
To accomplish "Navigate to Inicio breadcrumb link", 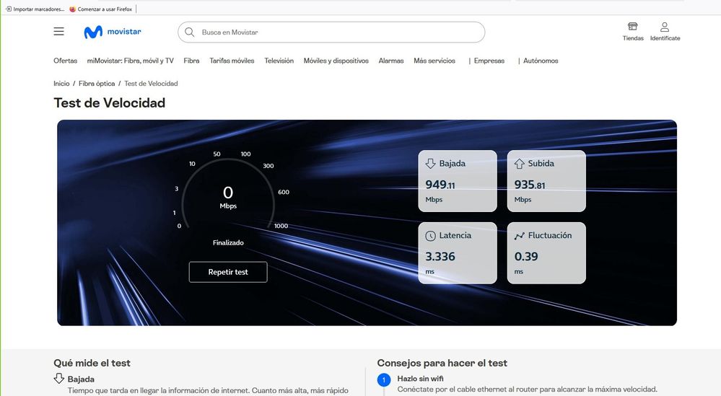I will click(x=61, y=84).
